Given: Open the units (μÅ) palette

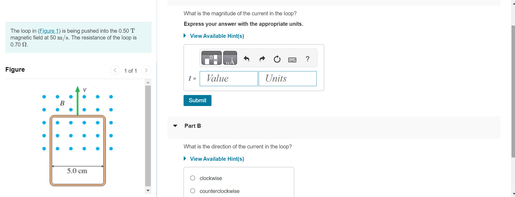Looking at the screenshot, I should (230, 58).
